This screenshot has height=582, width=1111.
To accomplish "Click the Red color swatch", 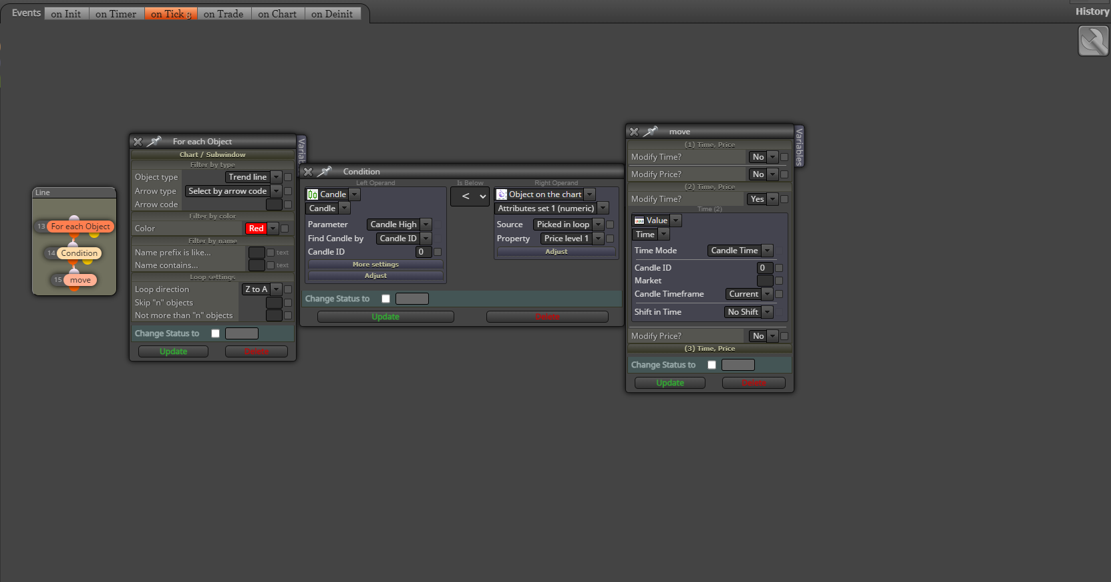I will pos(256,229).
